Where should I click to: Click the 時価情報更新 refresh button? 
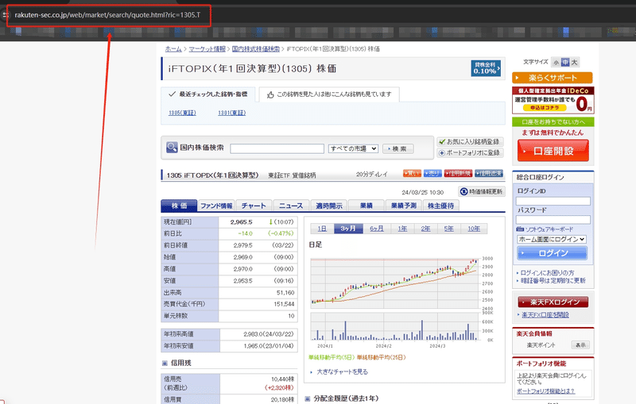(482, 191)
